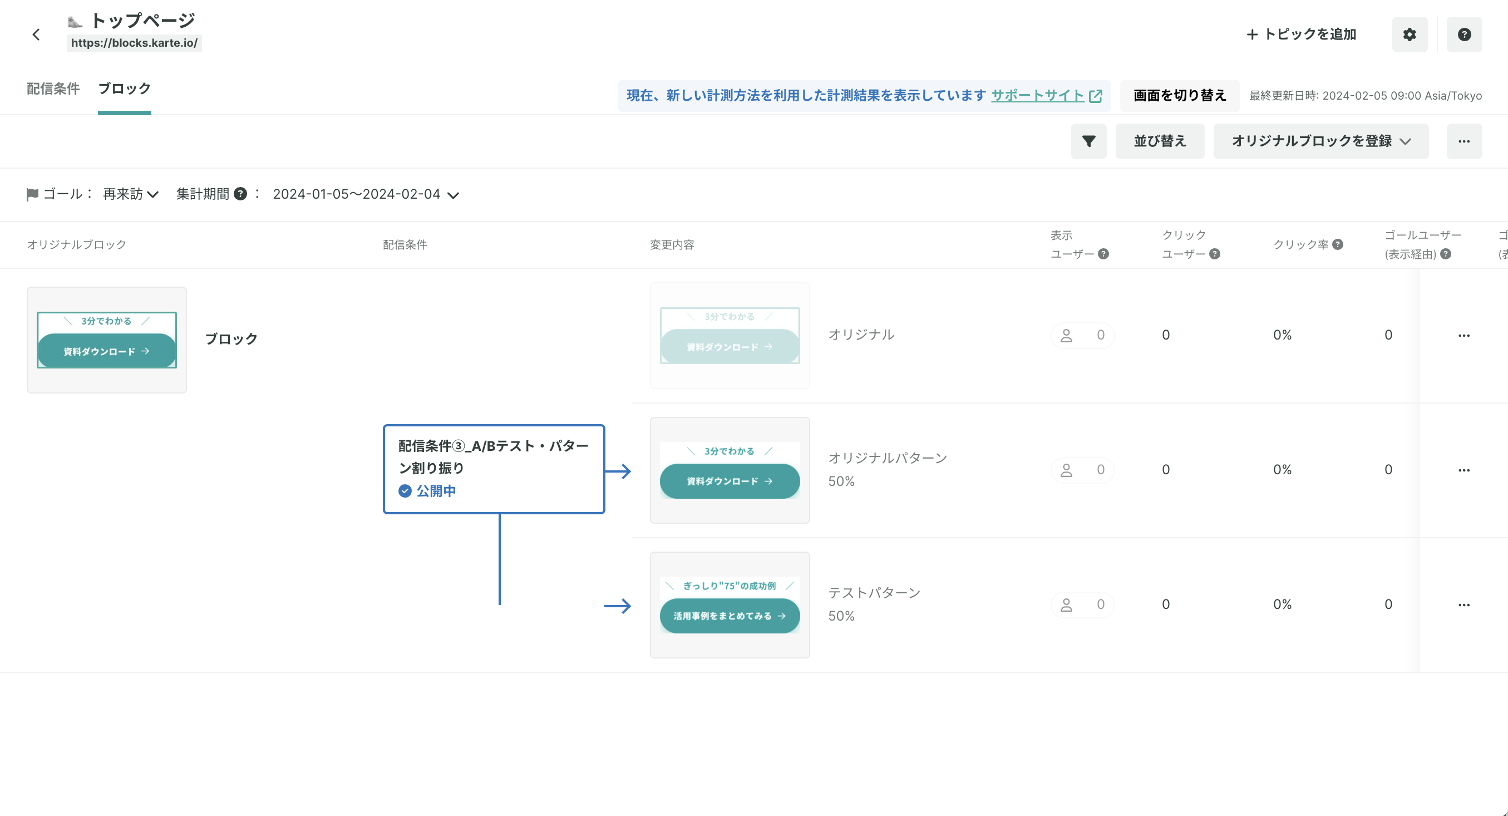Open settings gear in top bar
The height and width of the screenshot is (816, 1508).
pyautogui.click(x=1410, y=35)
